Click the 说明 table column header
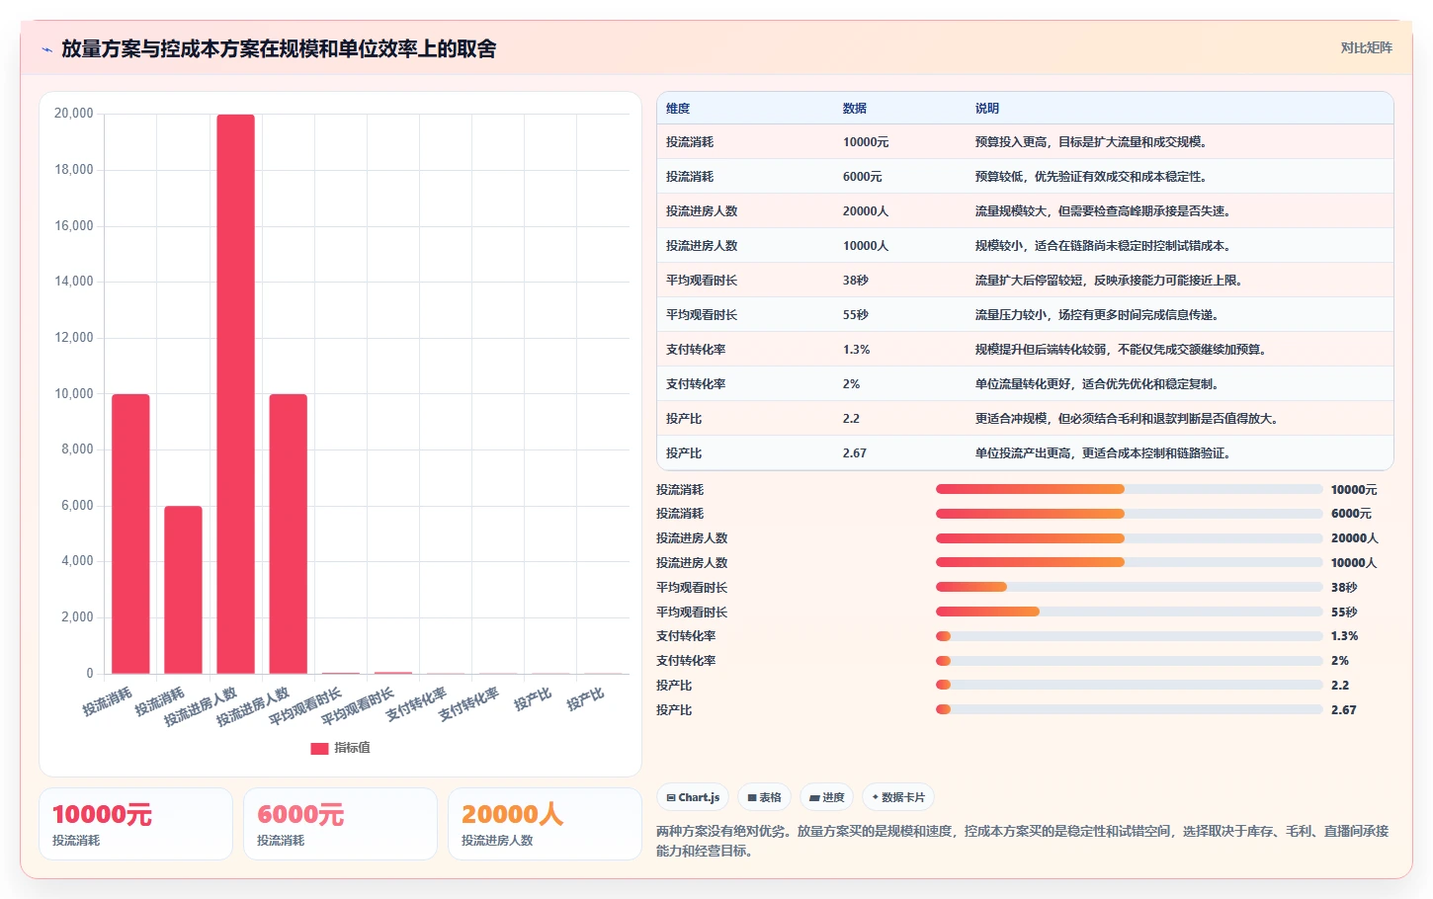 coord(987,109)
